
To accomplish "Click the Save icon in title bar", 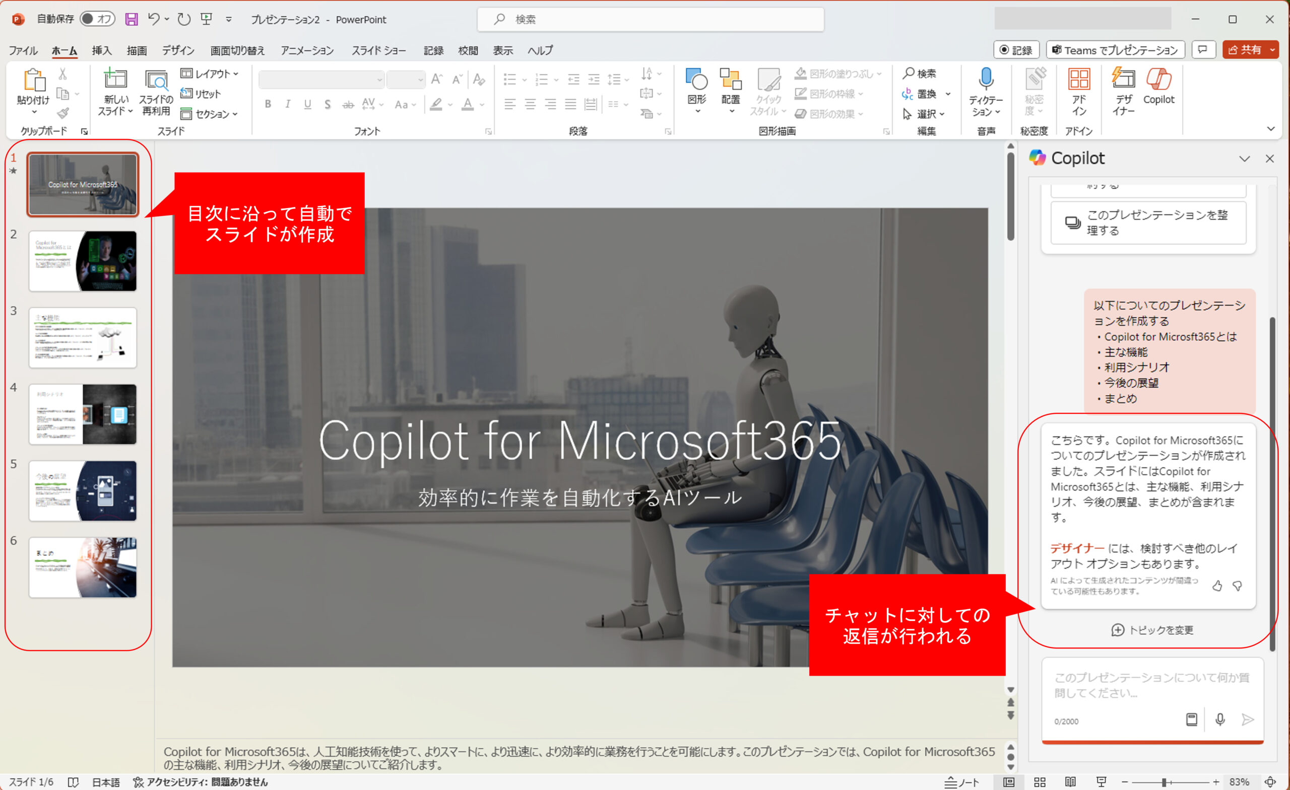I will [x=132, y=19].
